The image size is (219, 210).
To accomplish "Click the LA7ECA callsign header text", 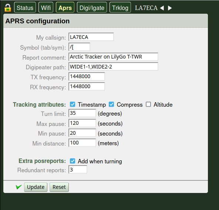I will (146, 8).
